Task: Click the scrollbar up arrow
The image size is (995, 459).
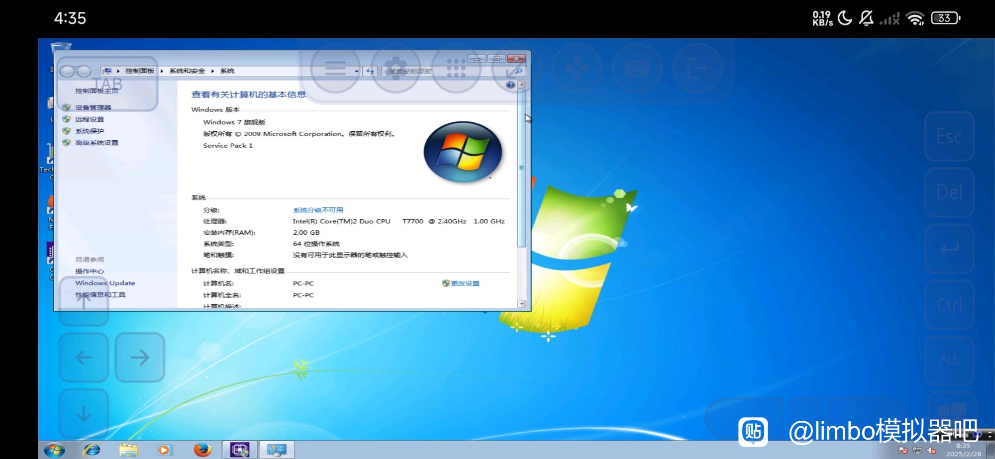Action: point(521,85)
